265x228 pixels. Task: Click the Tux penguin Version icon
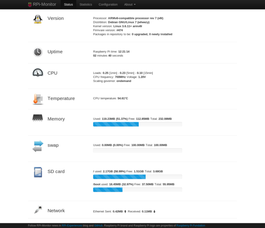[x=38, y=19]
